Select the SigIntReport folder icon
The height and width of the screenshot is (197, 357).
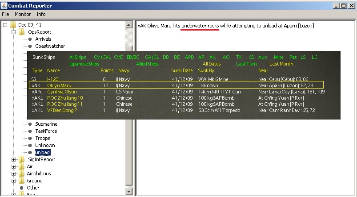pyautogui.click(x=22, y=159)
